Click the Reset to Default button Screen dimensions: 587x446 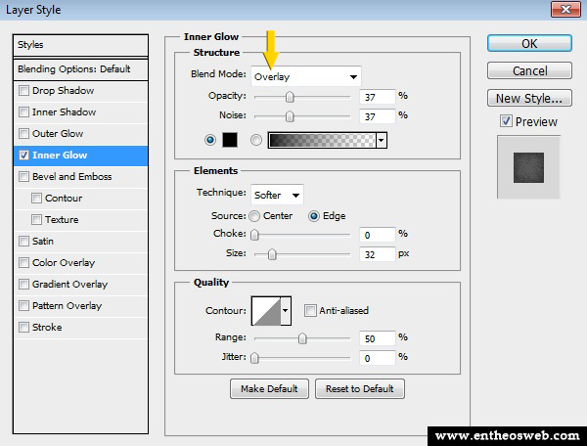pos(359,389)
